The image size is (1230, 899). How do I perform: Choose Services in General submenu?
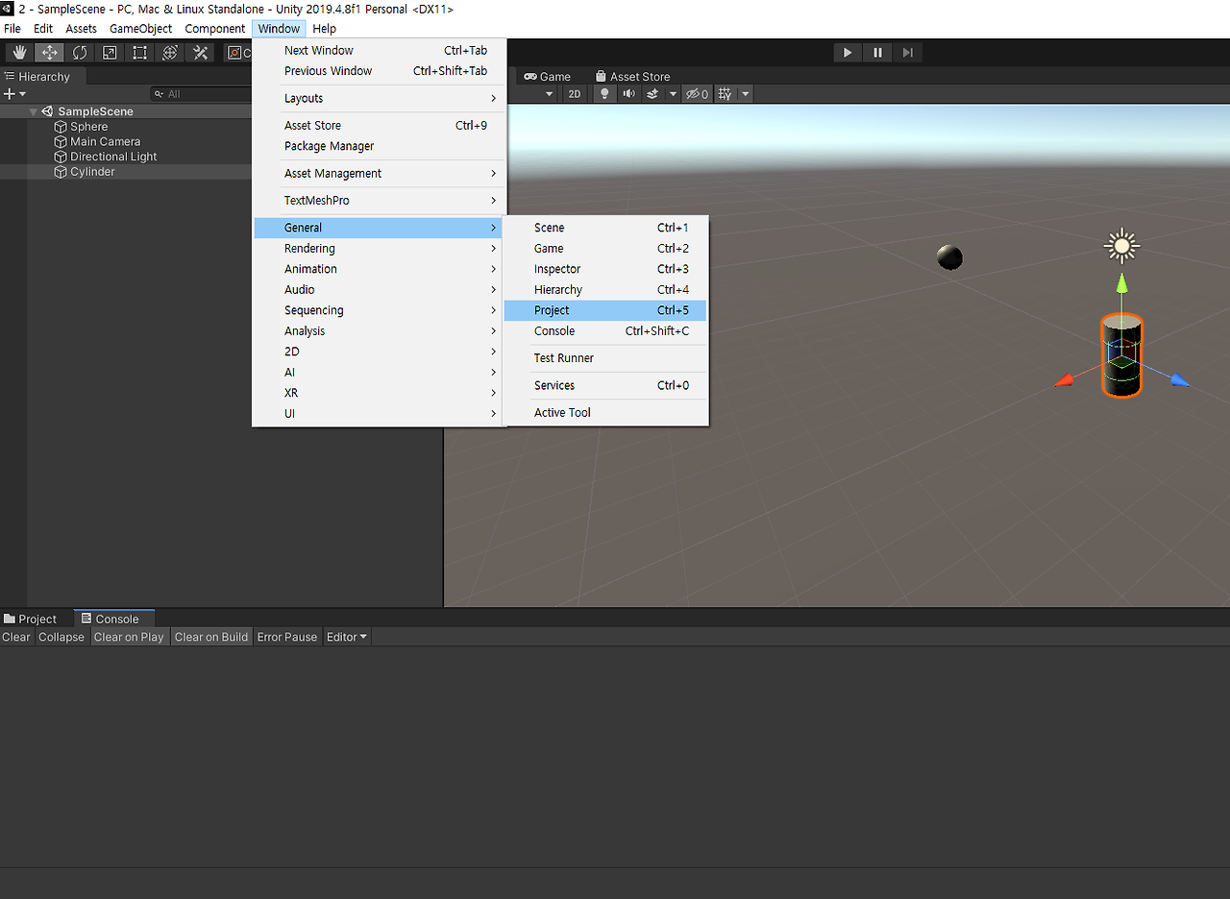(x=605, y=386)
